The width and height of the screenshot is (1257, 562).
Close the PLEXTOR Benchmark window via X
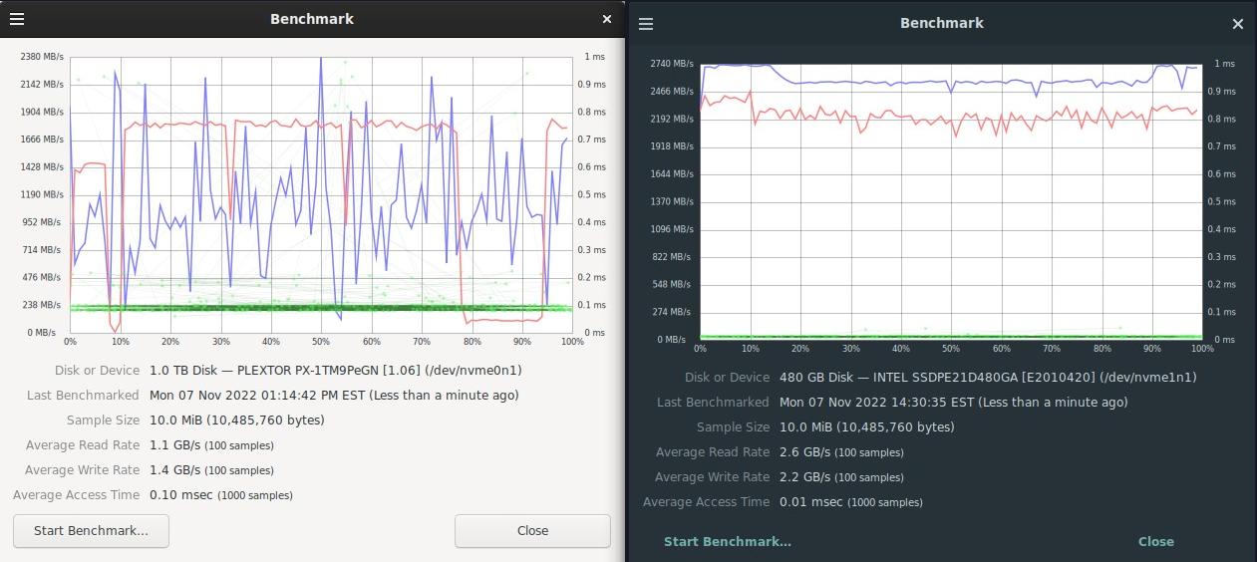click(607, 19)
